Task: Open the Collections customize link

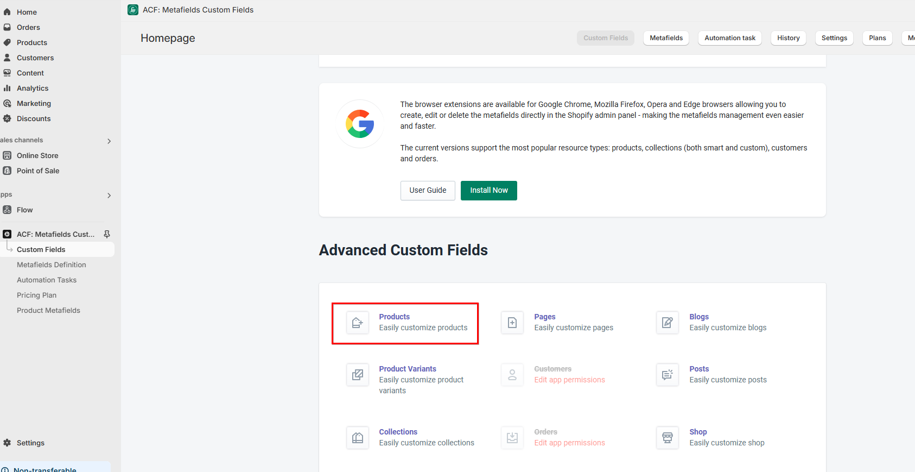Action: 398,432
